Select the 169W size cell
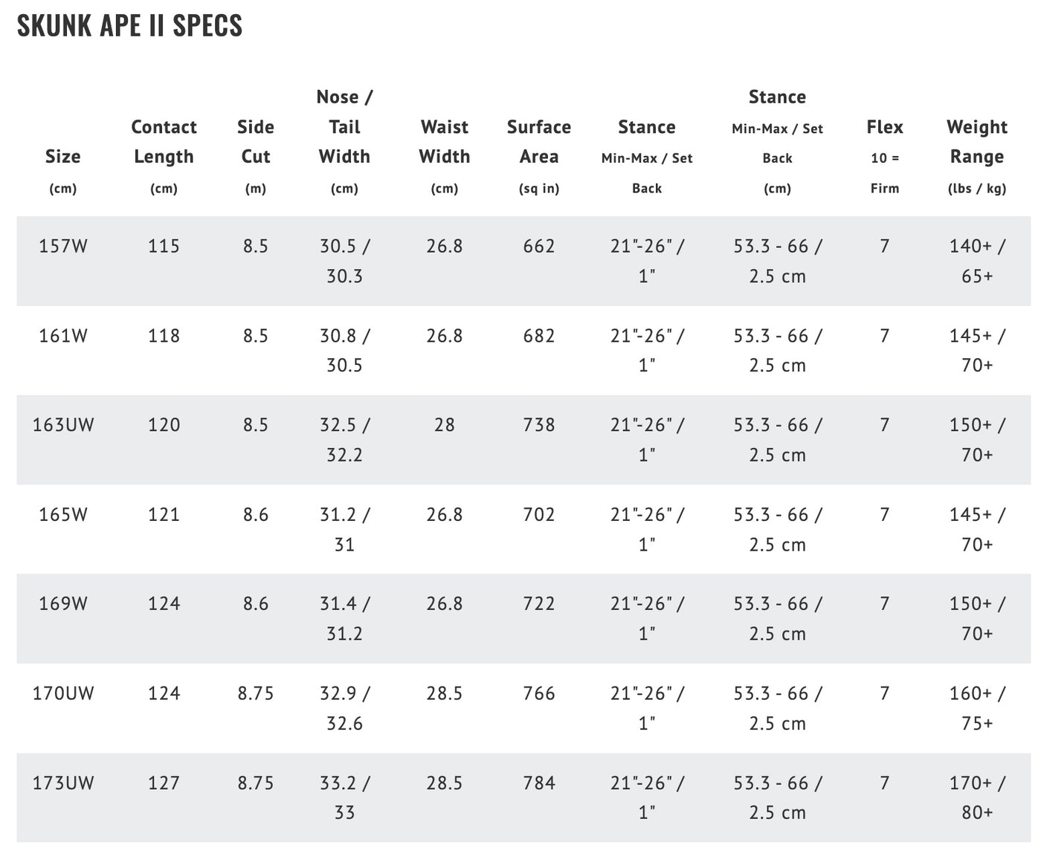 point(63,603)
